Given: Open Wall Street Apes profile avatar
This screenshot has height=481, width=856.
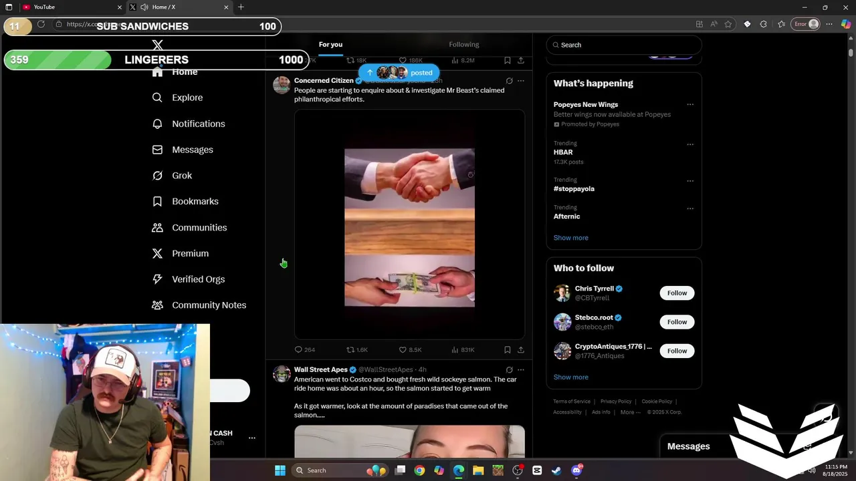Looking at the screenshot, I should click(x=282, y=373).
